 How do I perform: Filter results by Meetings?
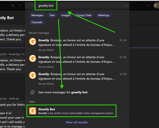[104, 15]
